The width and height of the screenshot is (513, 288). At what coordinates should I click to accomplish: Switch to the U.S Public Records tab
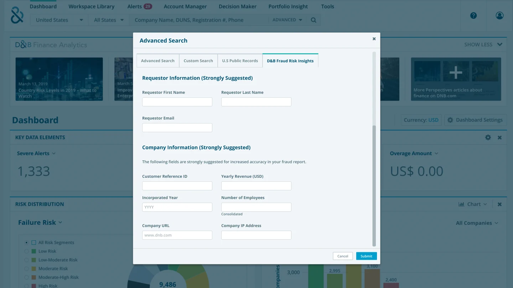[x=240, y=60]
